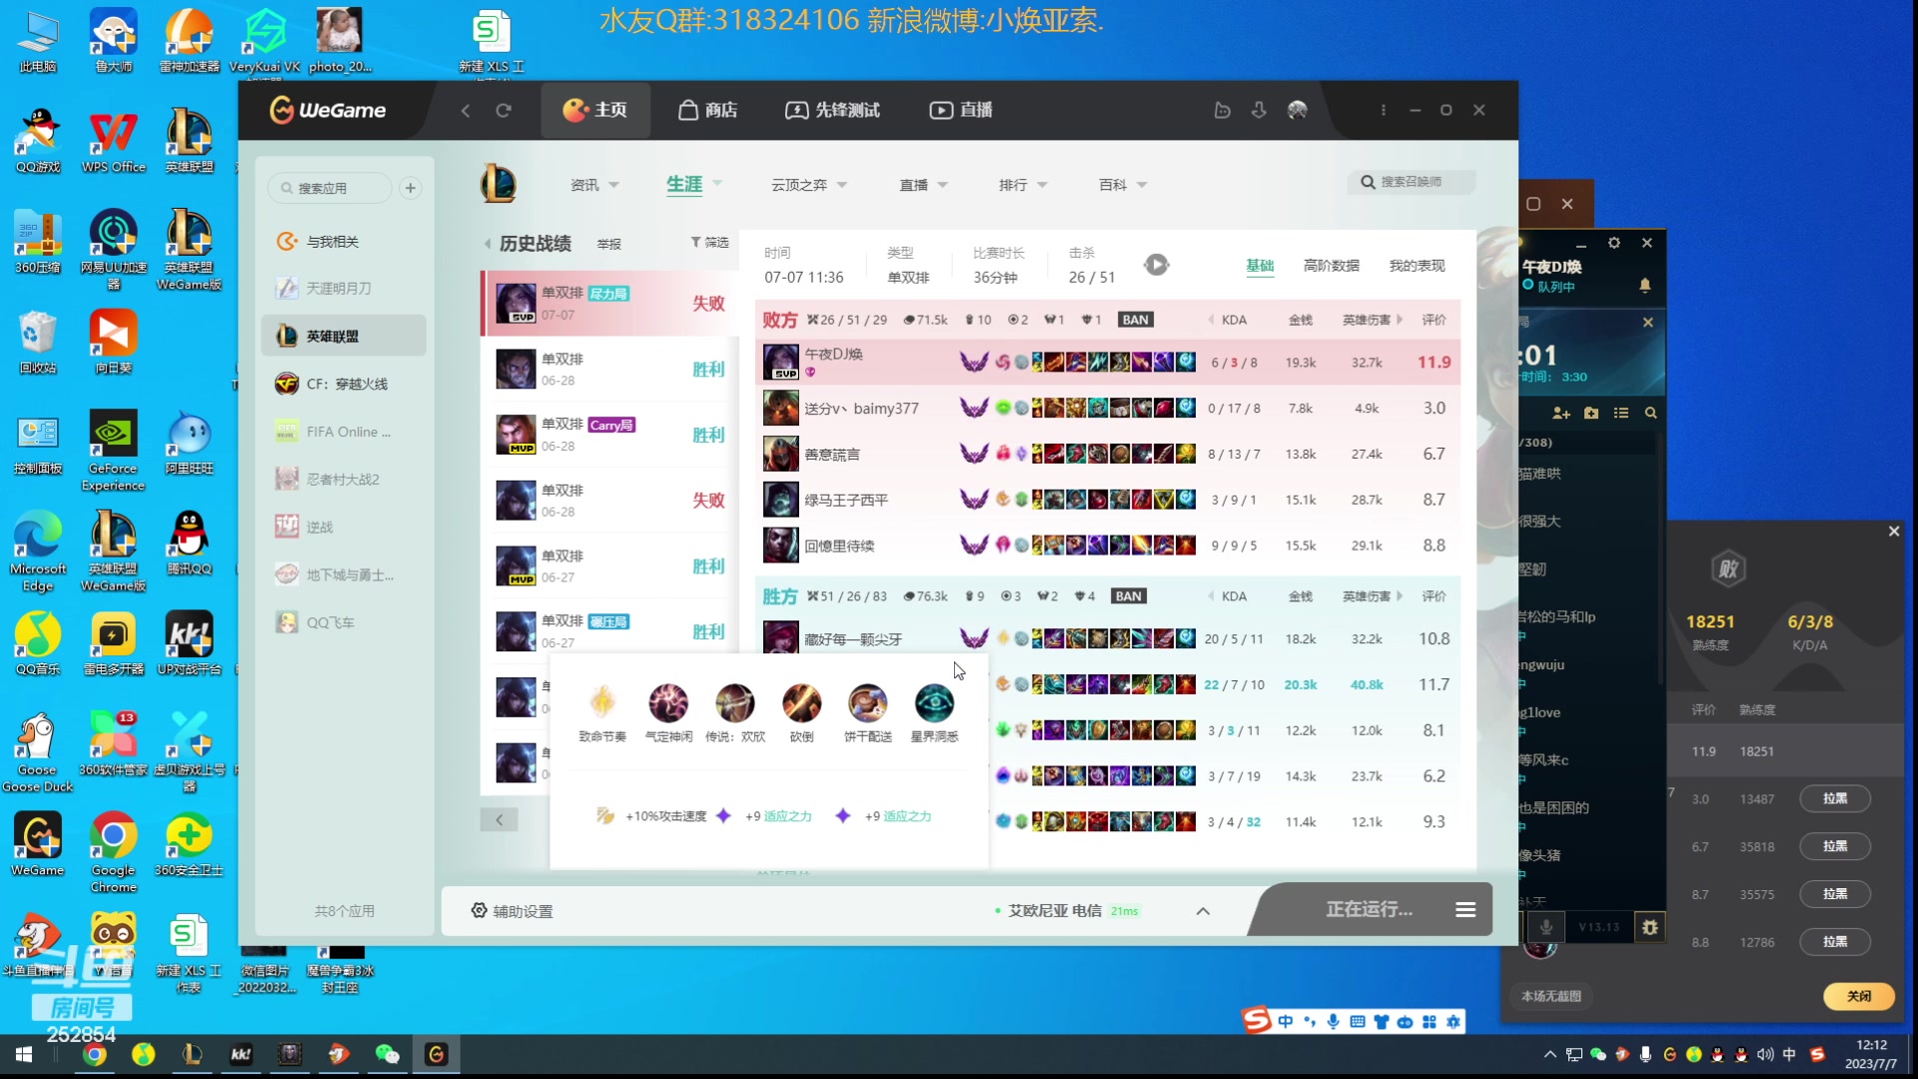
Task: Click the WeGame logo
Action: pyautogui.click(x=328, y=110)
